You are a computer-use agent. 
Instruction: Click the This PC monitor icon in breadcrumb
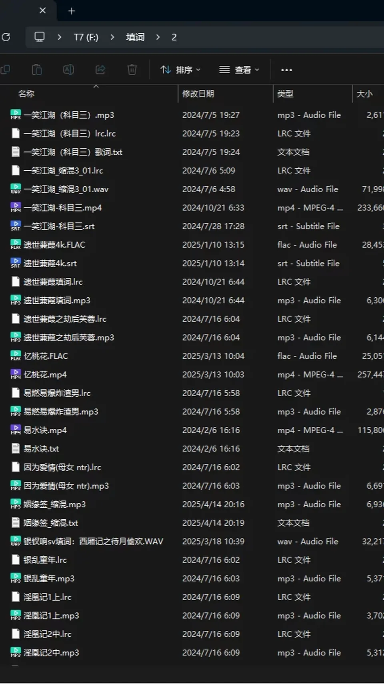40,37
